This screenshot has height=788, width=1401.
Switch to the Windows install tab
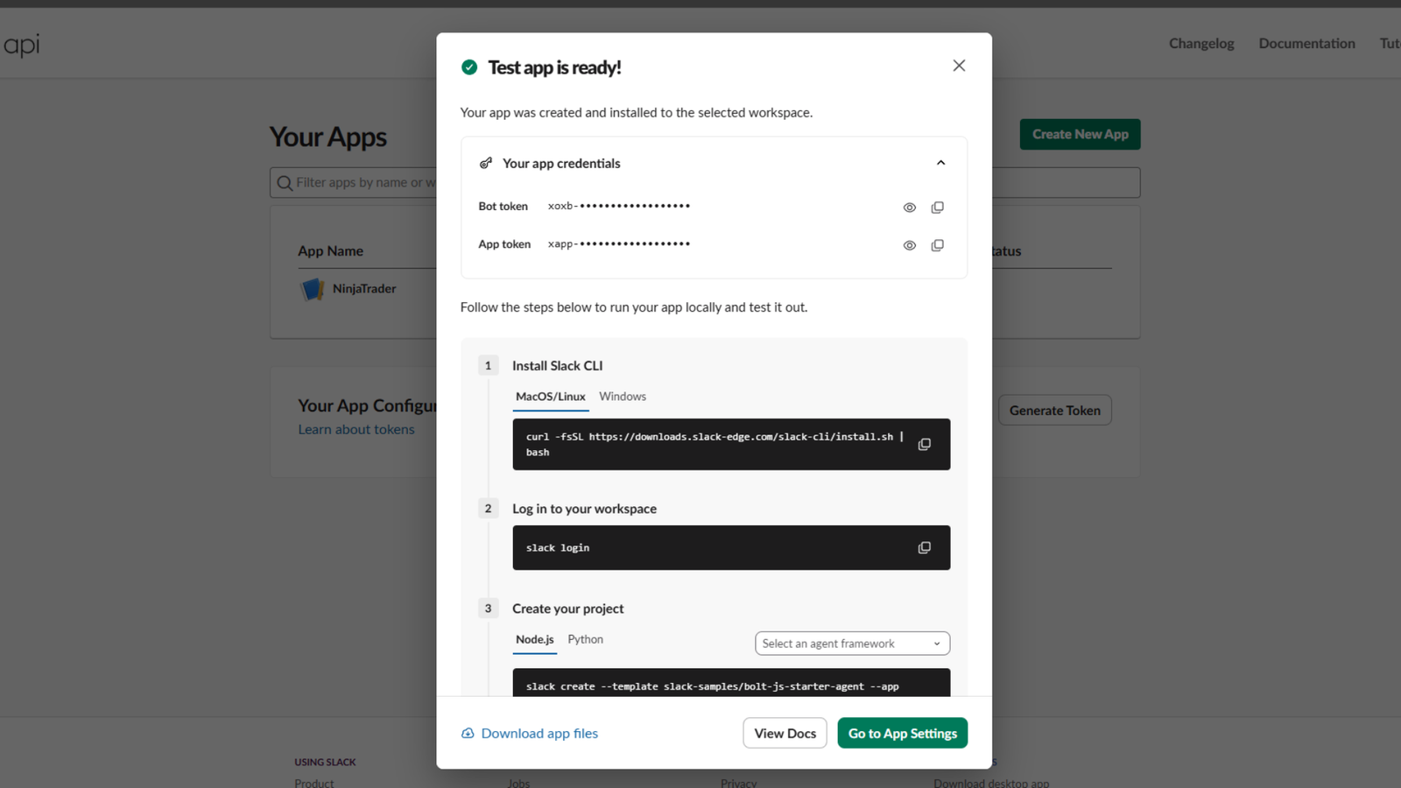click(x=623, y=397)
